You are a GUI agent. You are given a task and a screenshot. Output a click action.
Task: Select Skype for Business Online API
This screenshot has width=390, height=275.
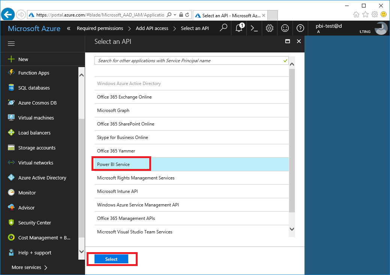192,137
